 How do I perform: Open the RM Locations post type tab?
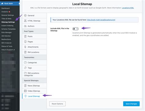pos(35,52)
